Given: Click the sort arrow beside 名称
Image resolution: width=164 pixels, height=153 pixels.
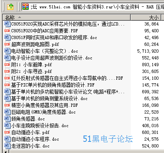Looking at the screenshot, I should (x=19, y=17).
